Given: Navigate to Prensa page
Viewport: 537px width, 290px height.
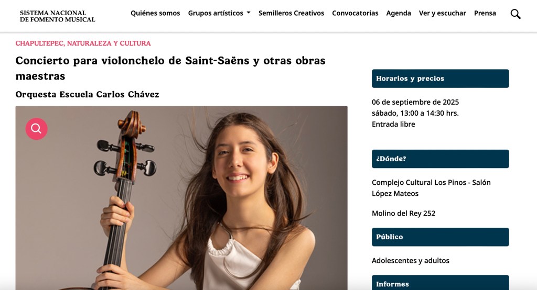Looking at the screenshot, I should click(x=485, y=13).
